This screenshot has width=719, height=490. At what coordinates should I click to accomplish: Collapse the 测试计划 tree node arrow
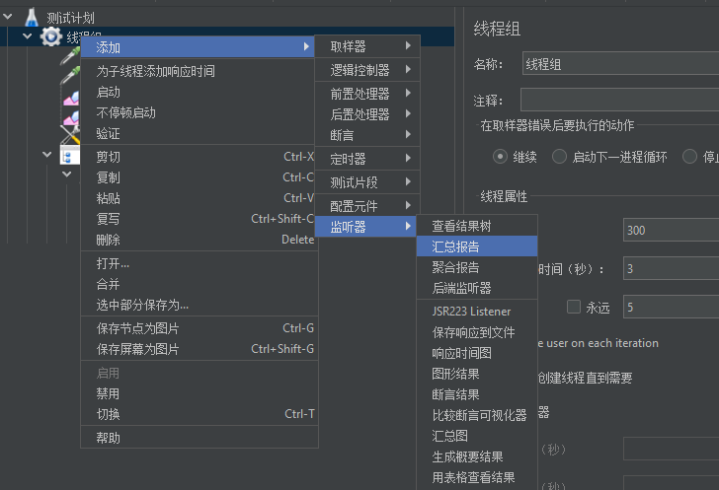click(10, 18)
